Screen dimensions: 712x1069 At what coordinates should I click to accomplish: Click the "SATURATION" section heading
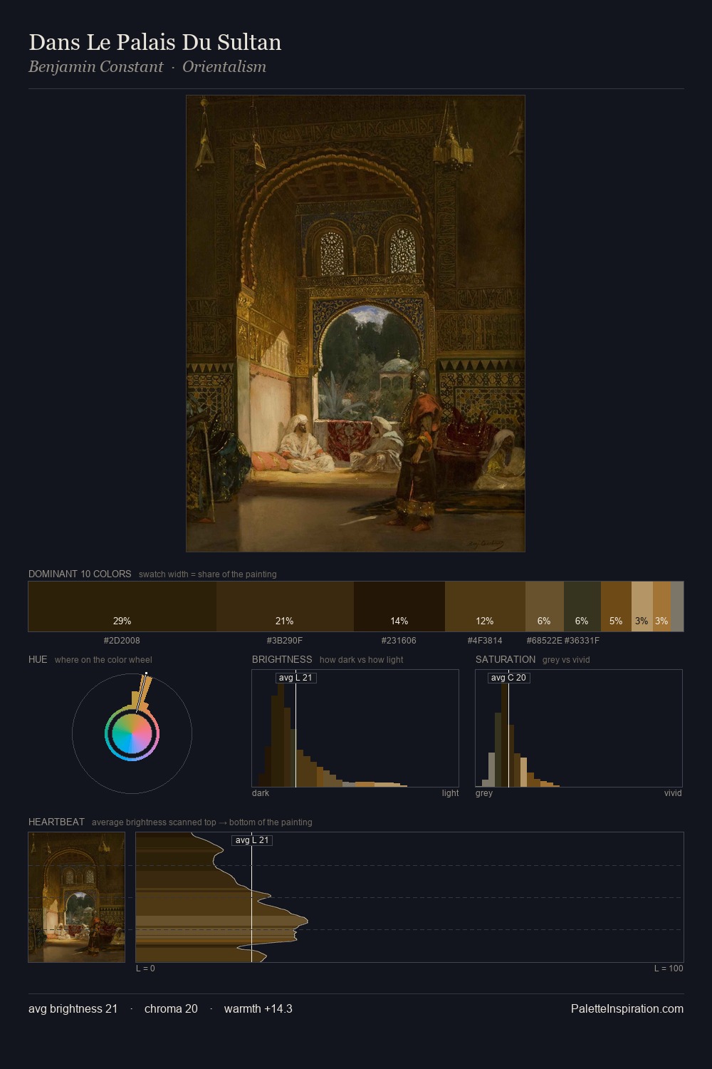tap(506, 659)
